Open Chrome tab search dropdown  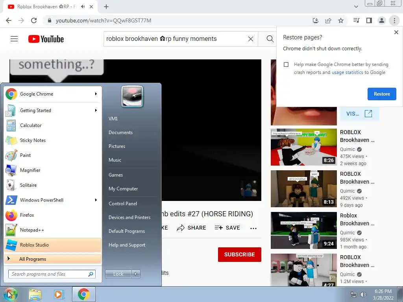click(356, 7)
